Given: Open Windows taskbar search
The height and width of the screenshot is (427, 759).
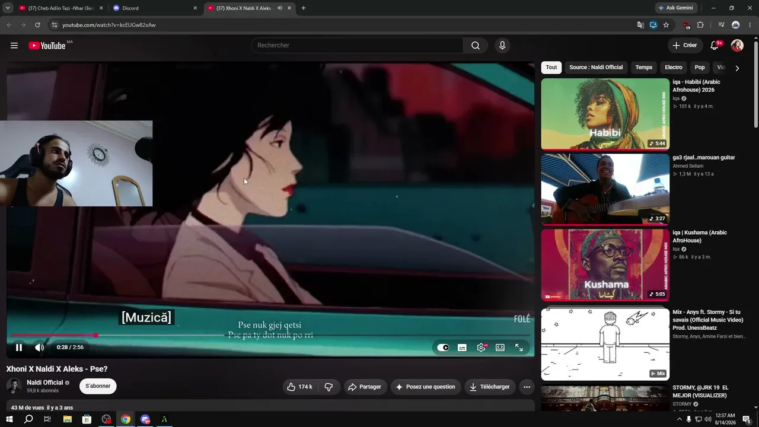Looking at the screenshot, I should (x=28, y=419).
